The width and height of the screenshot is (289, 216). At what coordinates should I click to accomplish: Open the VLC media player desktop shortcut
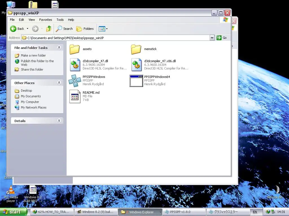coord(11,194)
